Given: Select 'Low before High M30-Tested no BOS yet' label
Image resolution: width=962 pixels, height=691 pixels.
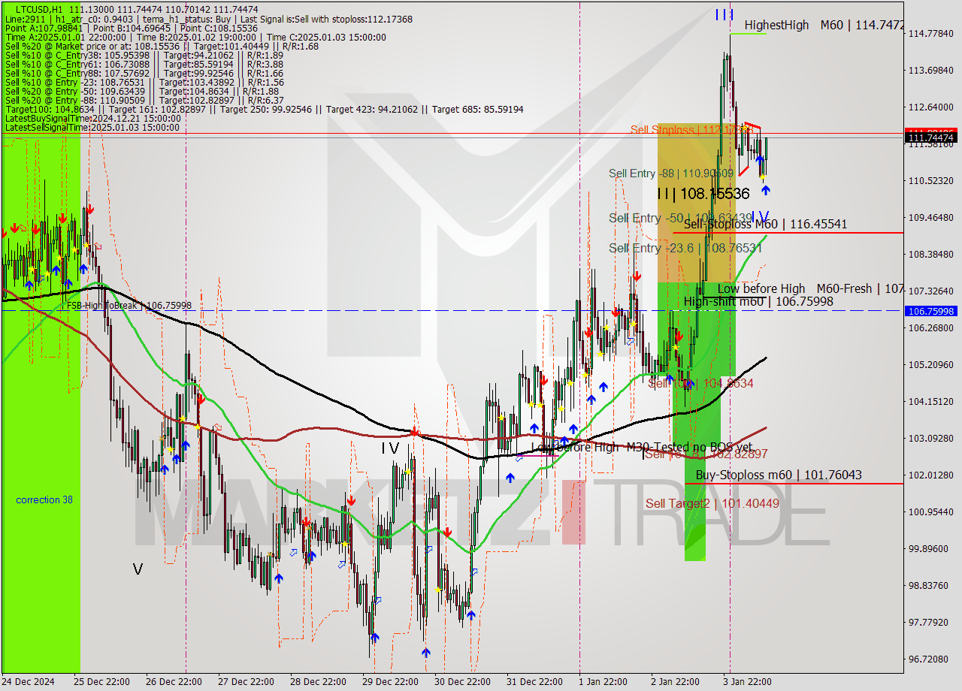Looking at the screenshot, I should (641, 447).
